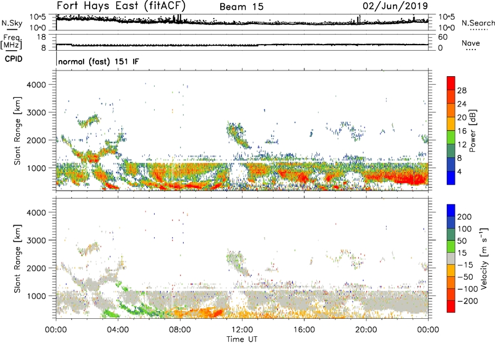The image size is (495, 343).
Task: Click the "4000" tick of the power panel
Action: [36, 85]
